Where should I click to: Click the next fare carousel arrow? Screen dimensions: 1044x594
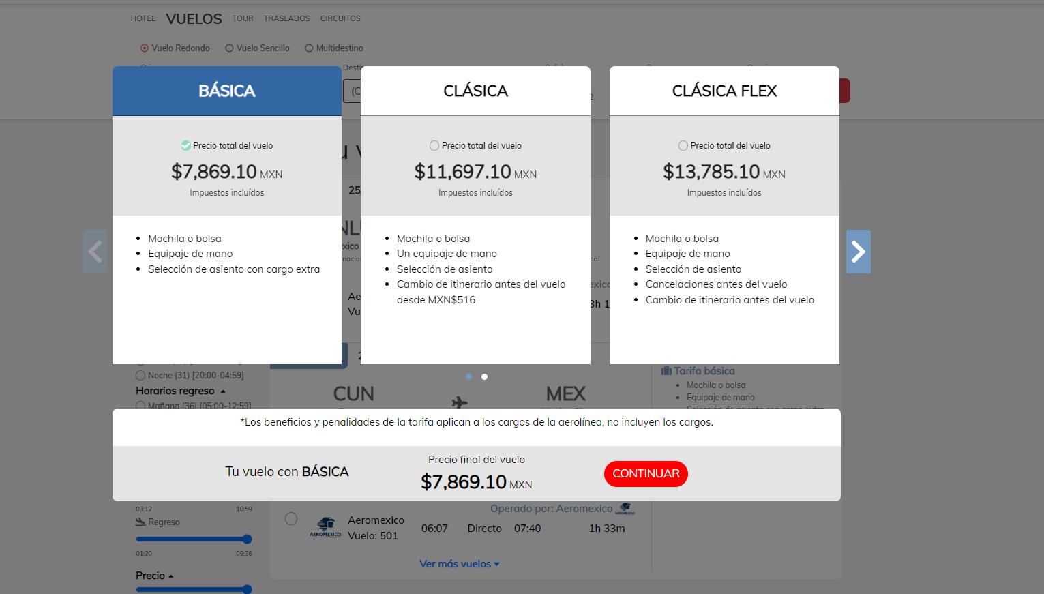click(858, 252)
